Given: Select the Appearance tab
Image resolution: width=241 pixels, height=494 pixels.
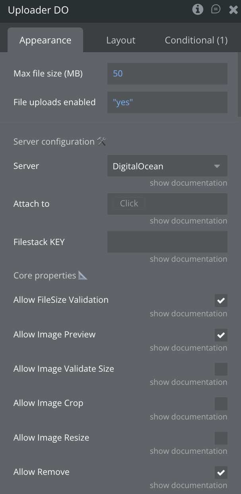Looking at the screenshot, I should tap(45, 40).
